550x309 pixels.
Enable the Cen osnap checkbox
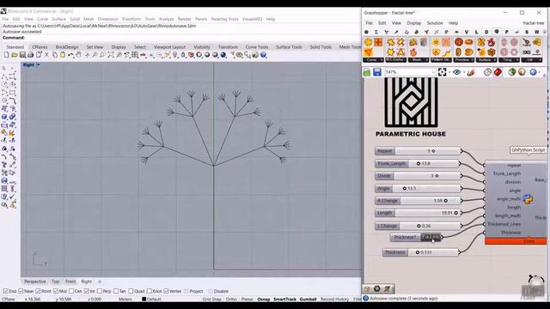[71, 291]
